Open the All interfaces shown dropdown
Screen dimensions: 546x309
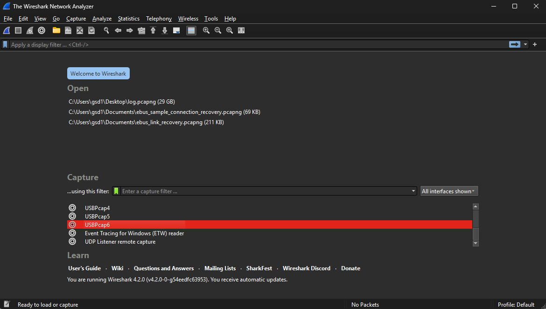[449, 191]
